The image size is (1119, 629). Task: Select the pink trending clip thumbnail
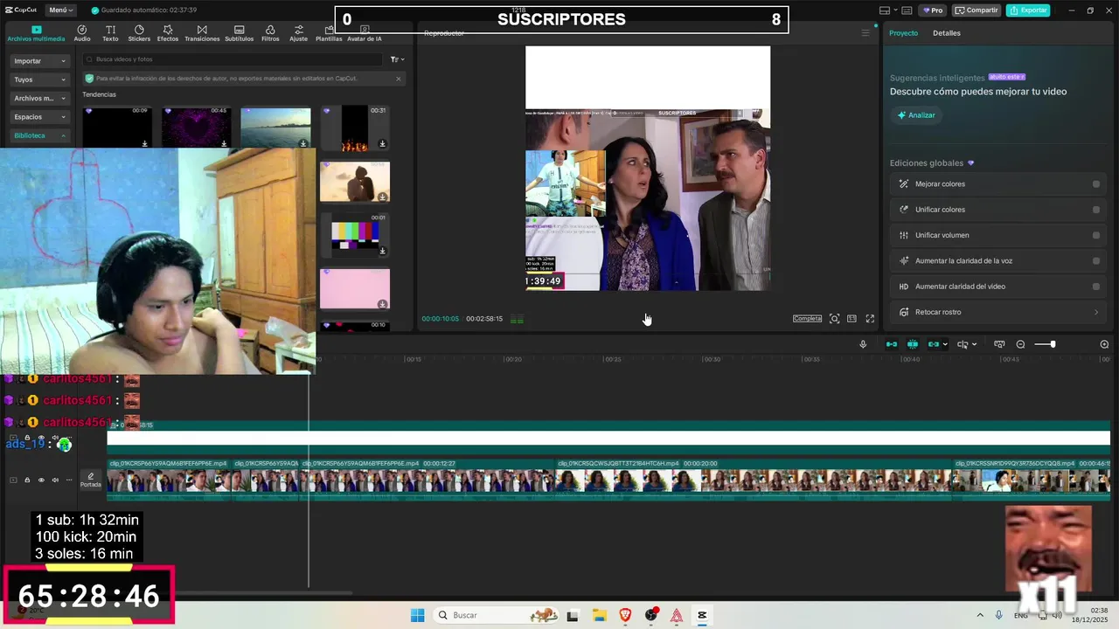pyautogui.click(x=355, y=288)
